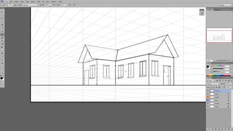Screen dimensions: 233x131
Task: Toggle lock image pixels
Action: point(214,87)
